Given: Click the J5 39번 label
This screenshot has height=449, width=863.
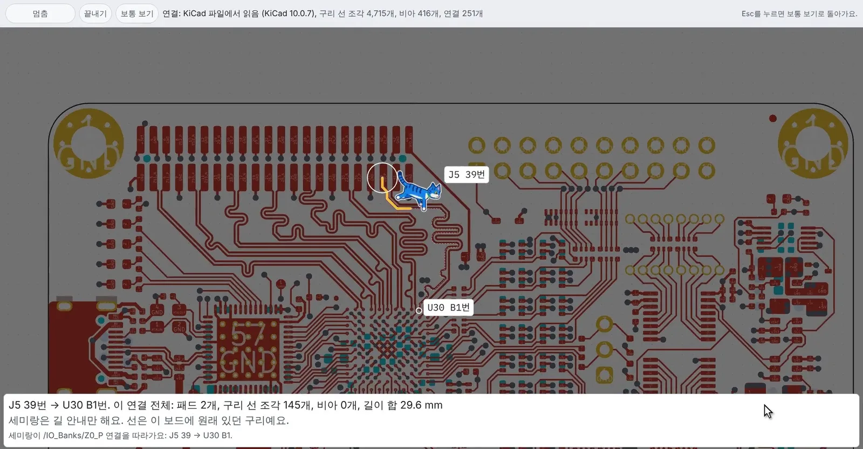Looking at the screenshot, I should pos(467,174).
